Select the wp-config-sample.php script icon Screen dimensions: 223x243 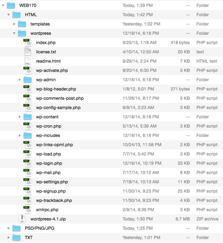pos(28,108)
